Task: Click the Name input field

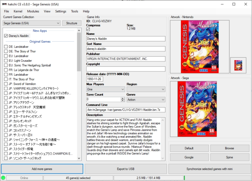Action: 126,39
